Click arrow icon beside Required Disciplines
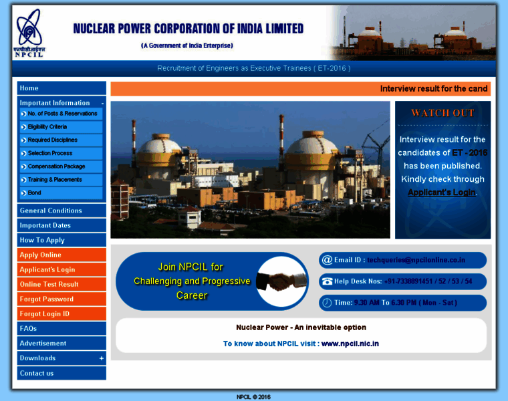 click(23, 140)
